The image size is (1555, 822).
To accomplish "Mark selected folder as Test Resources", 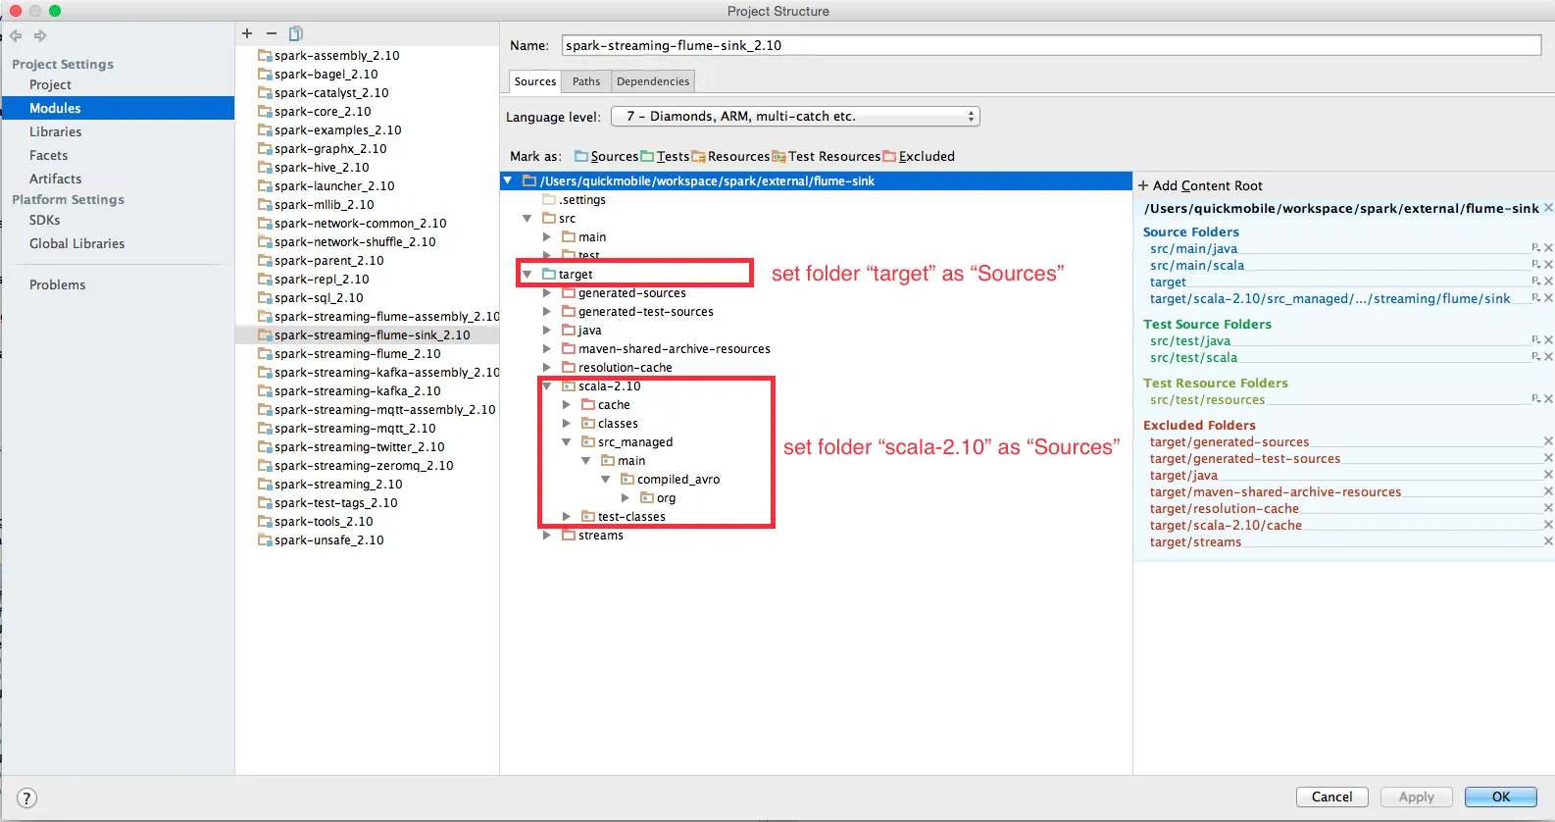I will (826, 156).
